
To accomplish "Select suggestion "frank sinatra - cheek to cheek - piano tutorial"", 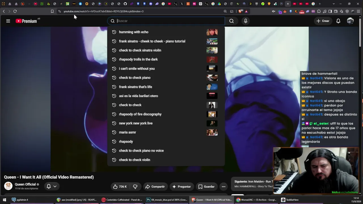I will pos(166,41).
